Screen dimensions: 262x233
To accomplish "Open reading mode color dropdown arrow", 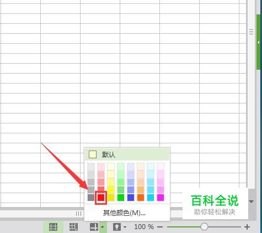I will click(x=103, y=227).
